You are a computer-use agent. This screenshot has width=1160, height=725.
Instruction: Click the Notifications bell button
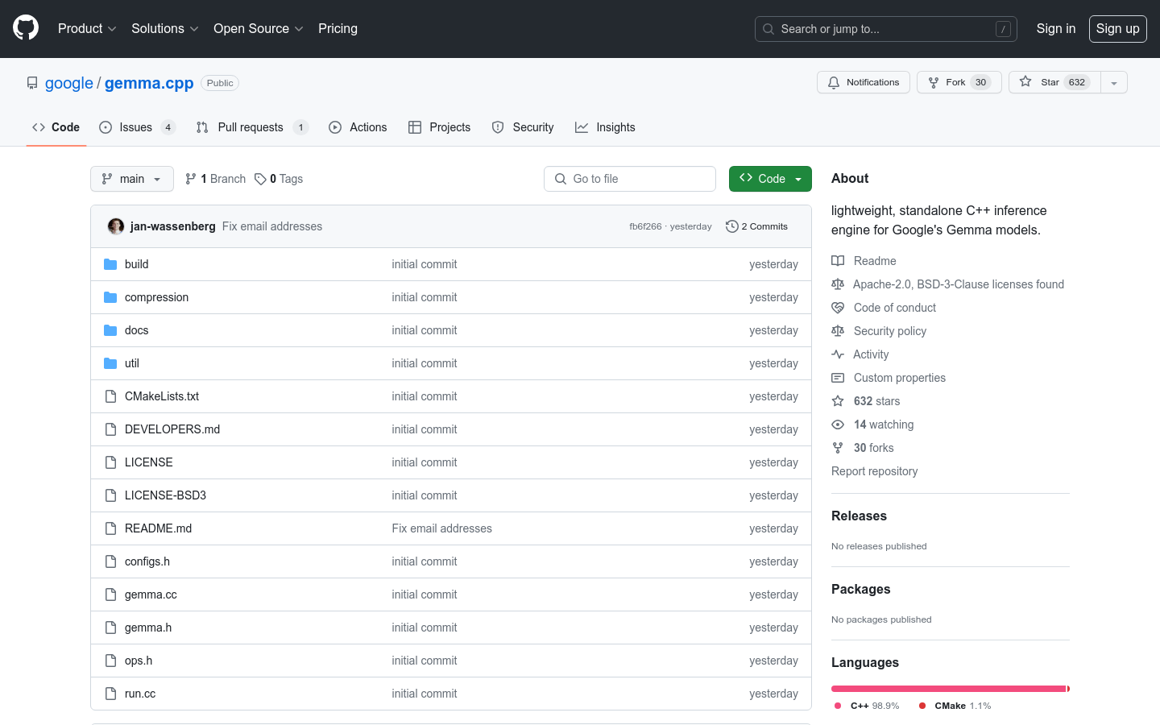coord(863,82)
